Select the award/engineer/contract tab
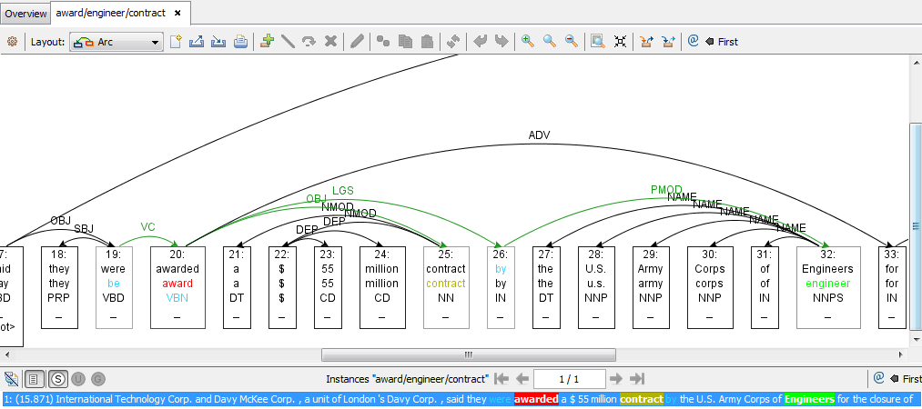 pyautogui.click(x=110, y=13)
